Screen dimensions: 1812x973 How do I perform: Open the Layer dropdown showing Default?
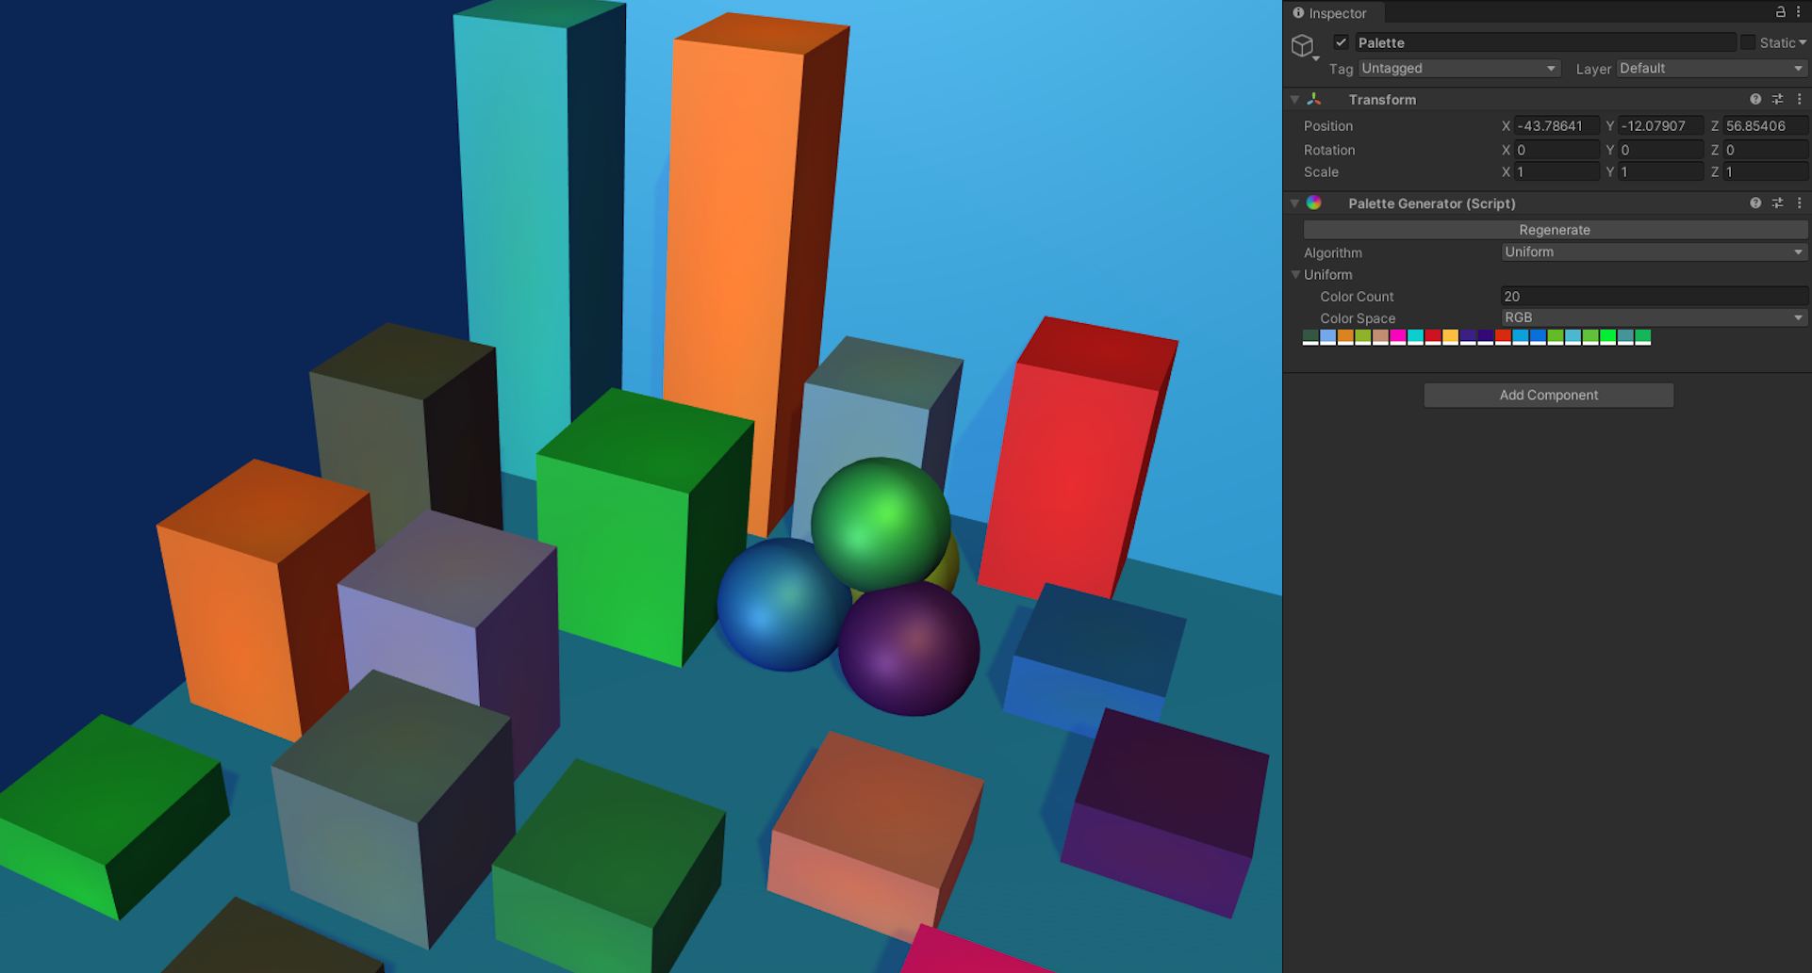(1710, 68)
